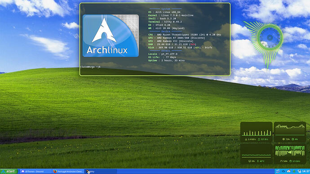Select the Disk '369.98 GiB / 930.51 GiB' line
The image size is (310, 174).
(x=180, y=48)
